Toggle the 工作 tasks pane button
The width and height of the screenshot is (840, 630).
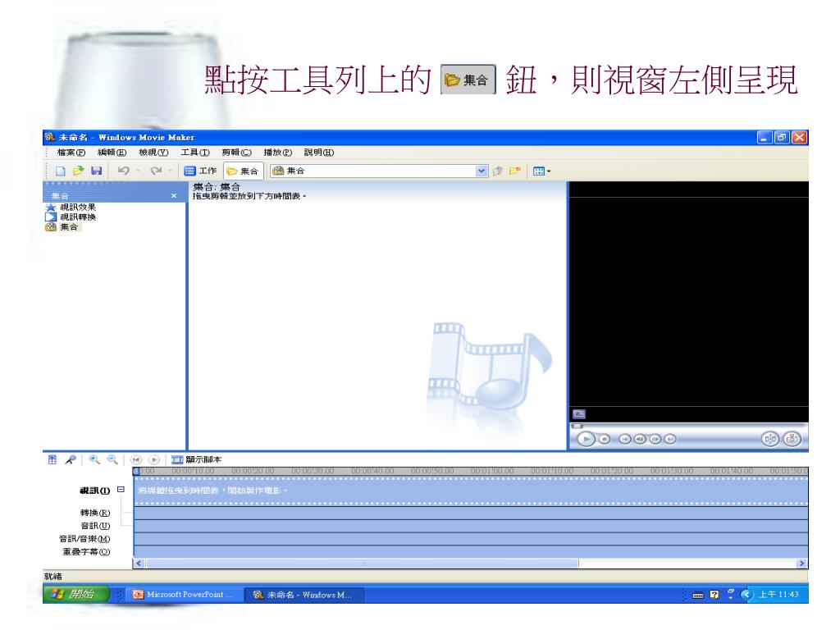[x=200, y=171]
